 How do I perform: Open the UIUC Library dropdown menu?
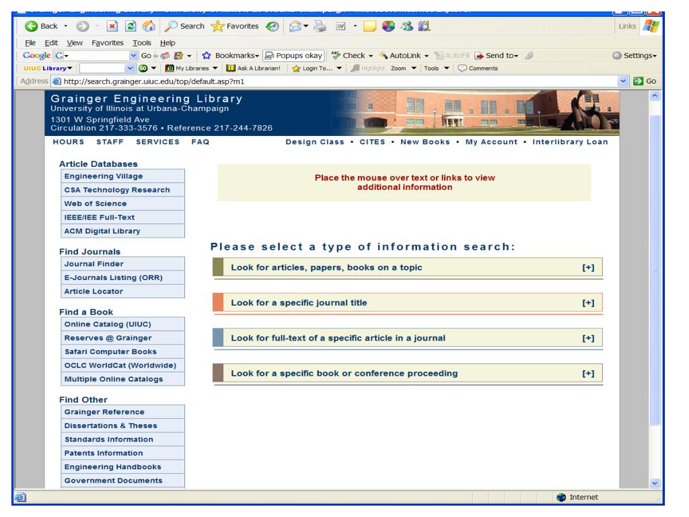(48, 68)
